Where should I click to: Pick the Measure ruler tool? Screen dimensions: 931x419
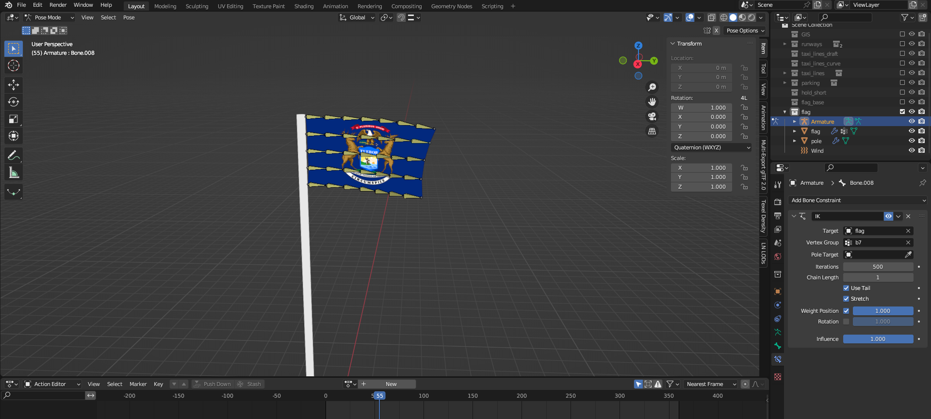[14, 172]
